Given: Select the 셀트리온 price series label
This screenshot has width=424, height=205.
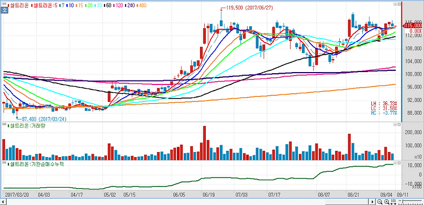Looking at the screenshot, I should (x=19, y=5).
